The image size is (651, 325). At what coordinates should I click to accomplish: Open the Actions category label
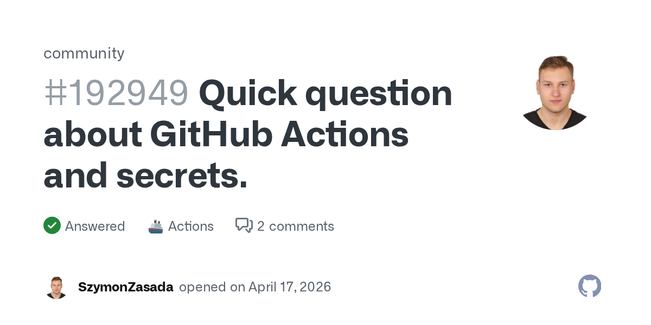[x=191, y=226]
